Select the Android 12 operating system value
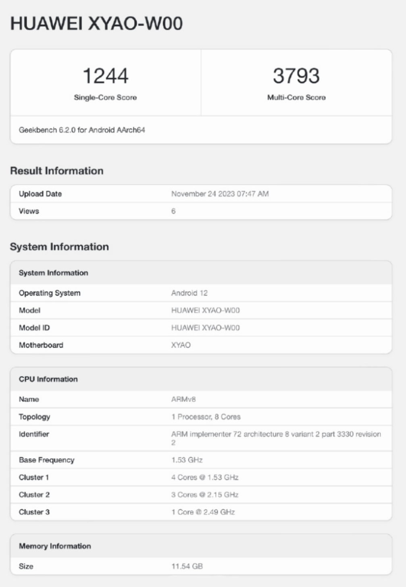This screenshot has height=587, width=406. (x=189, y=293)
